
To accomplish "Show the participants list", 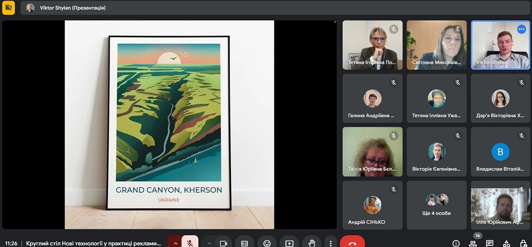I will tap(473, 243).
